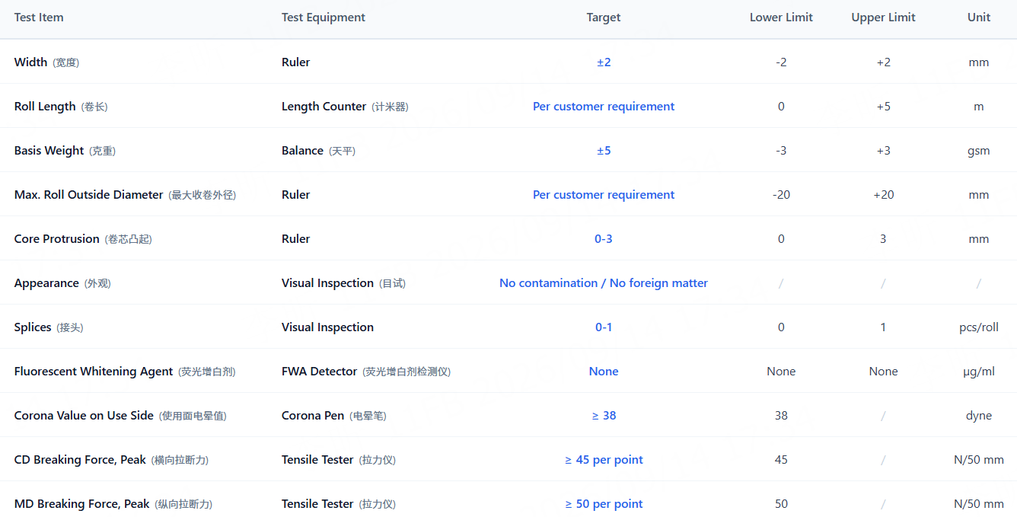This screenshot has width=1017, height=517.
Task: Click the "Test Equipment" column header
Action: tap(324, 18)
